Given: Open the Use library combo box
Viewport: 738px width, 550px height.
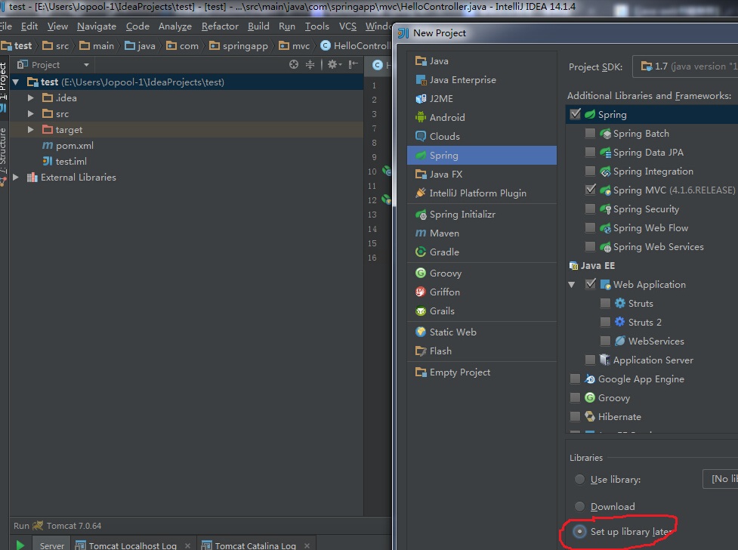Looking at the screenshot, I should click(x=720, y=479).
